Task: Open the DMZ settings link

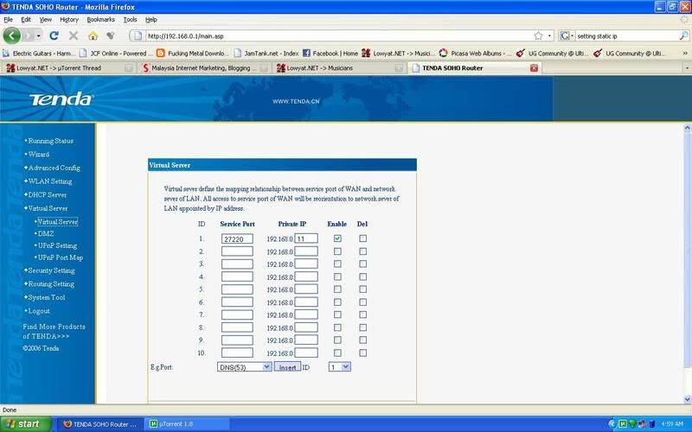Action: [x=46, y=233]
